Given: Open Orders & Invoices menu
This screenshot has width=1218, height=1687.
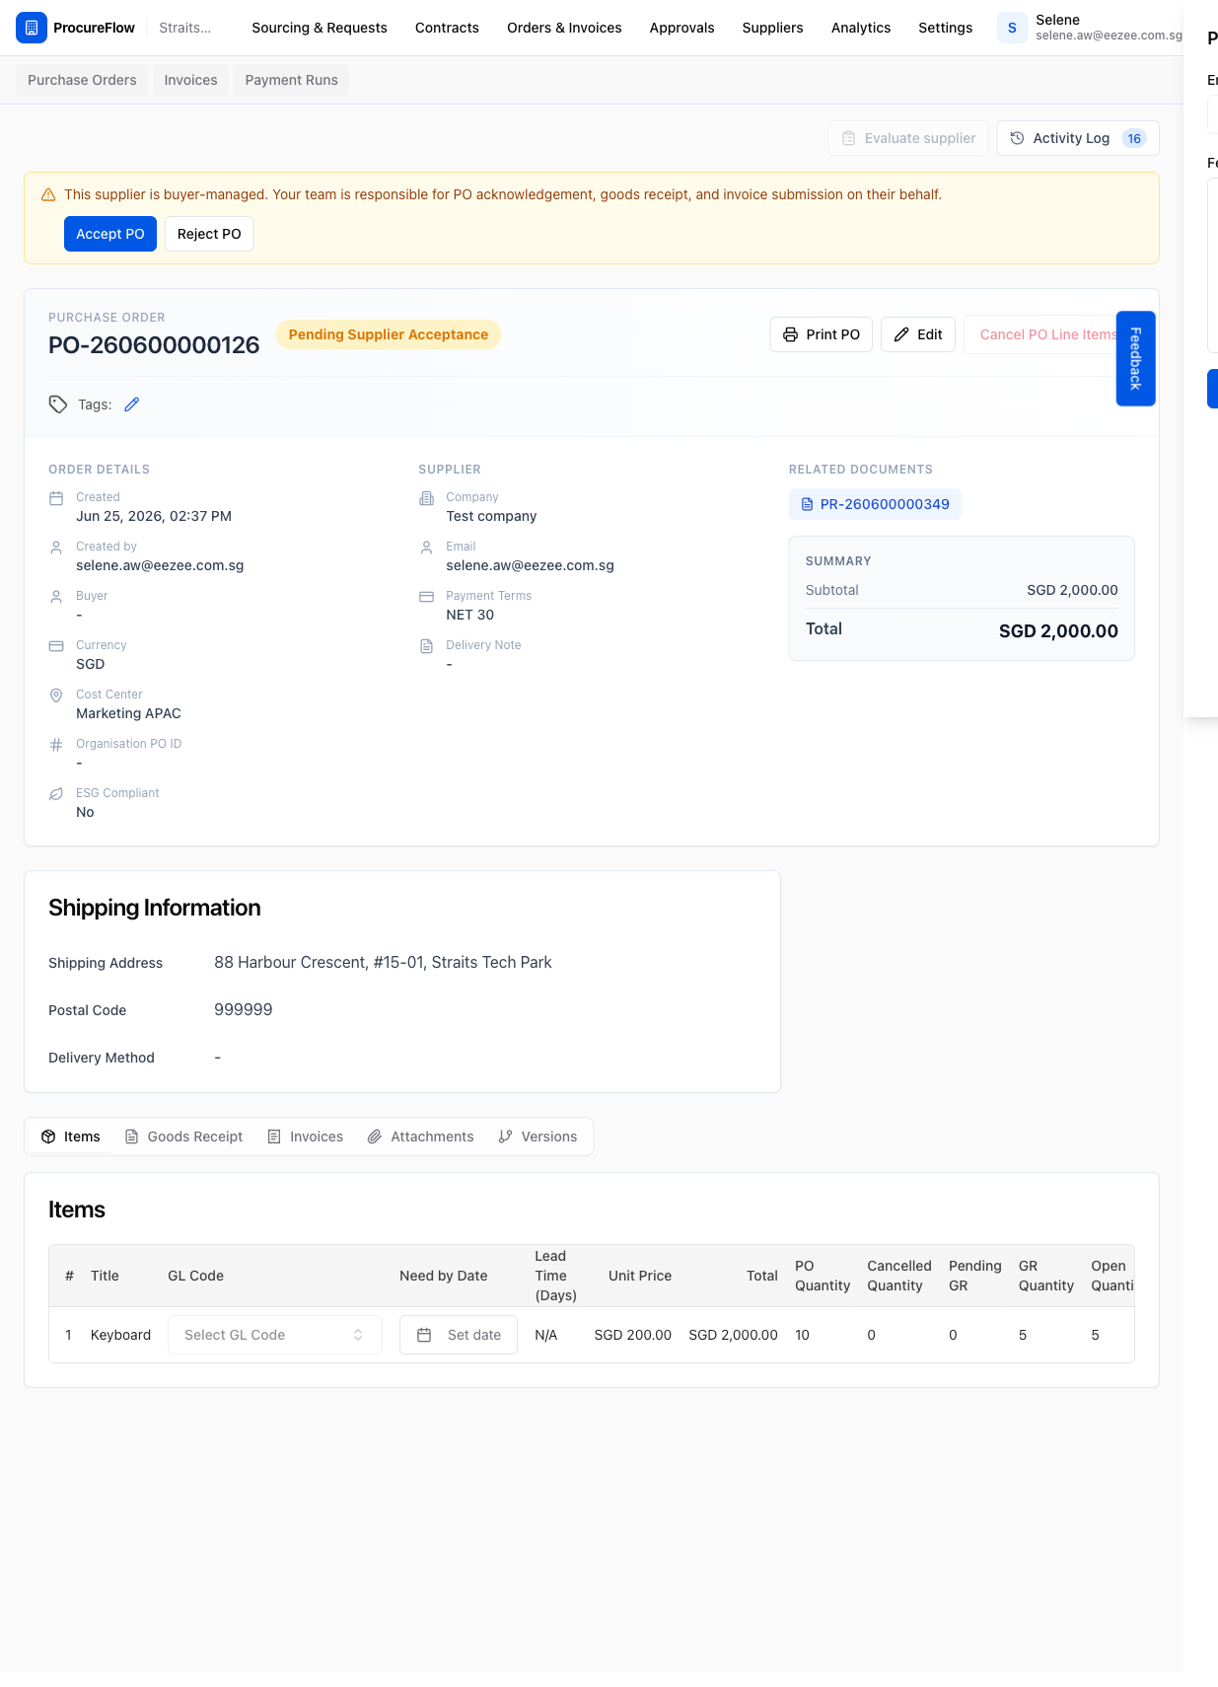Looking at the screenshot, I should tap(564, 28).
